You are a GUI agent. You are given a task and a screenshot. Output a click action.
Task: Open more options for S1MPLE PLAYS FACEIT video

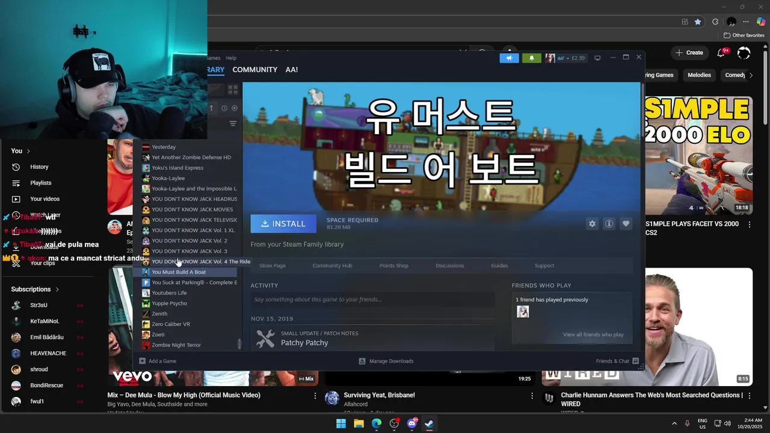click(x=750, y=224)
